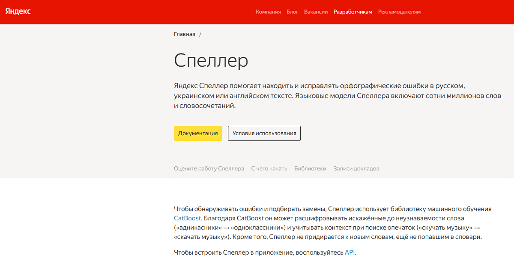The width and height of the screenshot is (514, 276).
Task: Select Разработчикам in the red header bar
Action: click(353, 12)
